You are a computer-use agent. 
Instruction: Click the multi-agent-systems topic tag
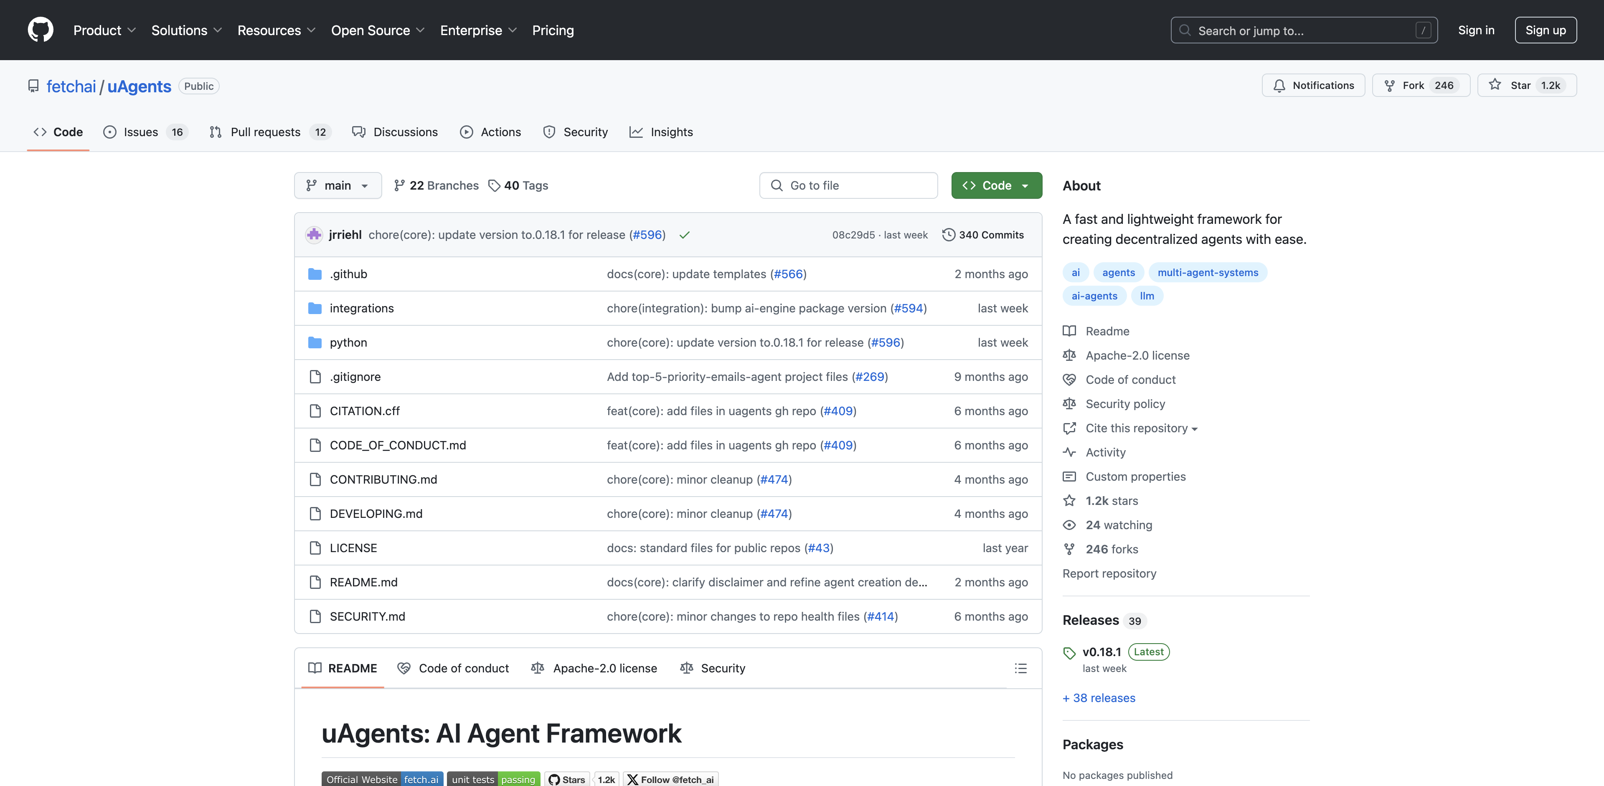coord(1207,273)
